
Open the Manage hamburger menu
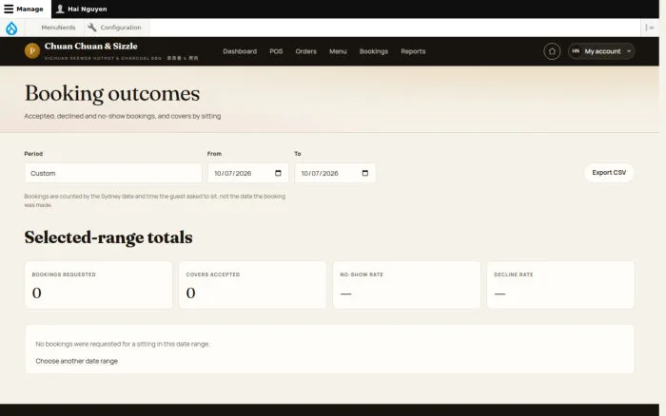point(25,9)
